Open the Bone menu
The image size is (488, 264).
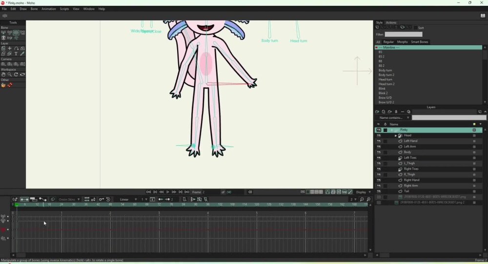[x=34, y=9]
